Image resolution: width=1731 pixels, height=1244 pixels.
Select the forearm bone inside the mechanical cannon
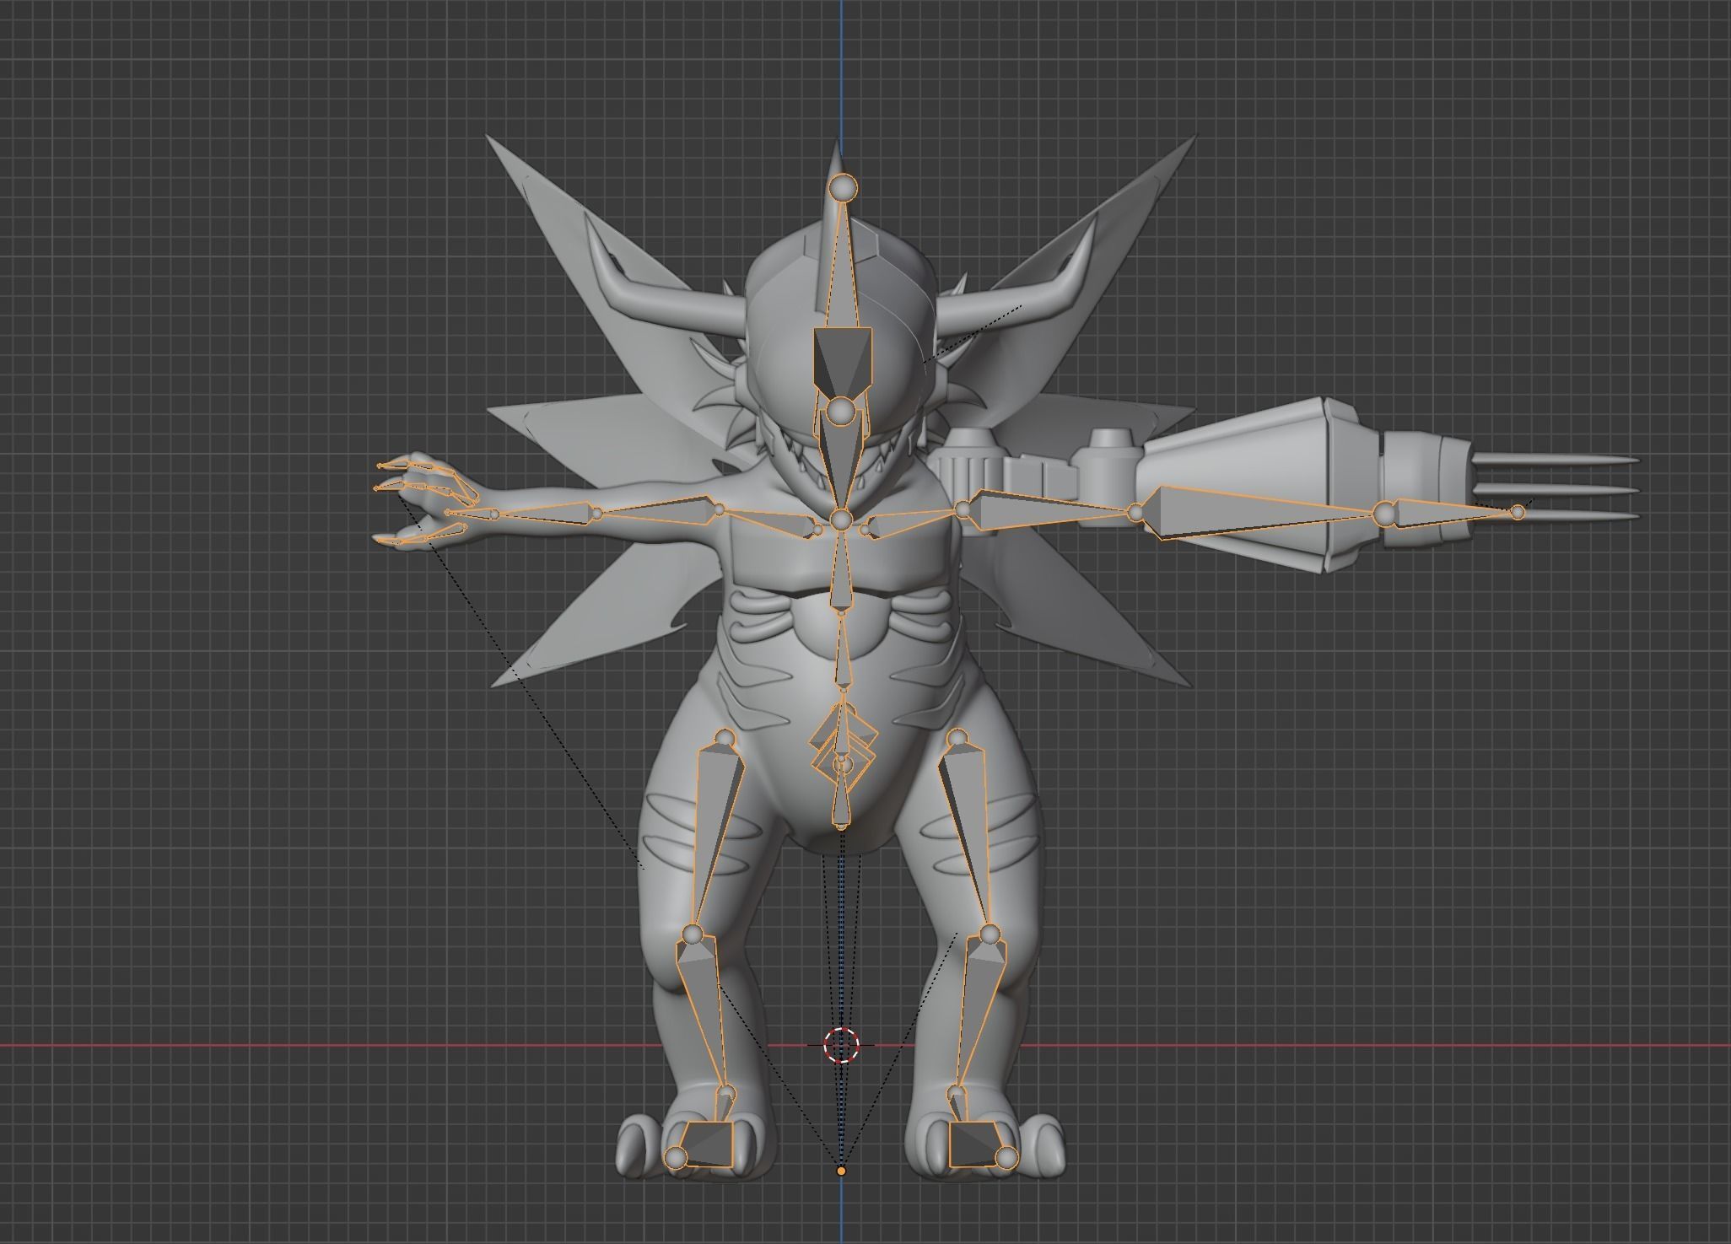1257,512
